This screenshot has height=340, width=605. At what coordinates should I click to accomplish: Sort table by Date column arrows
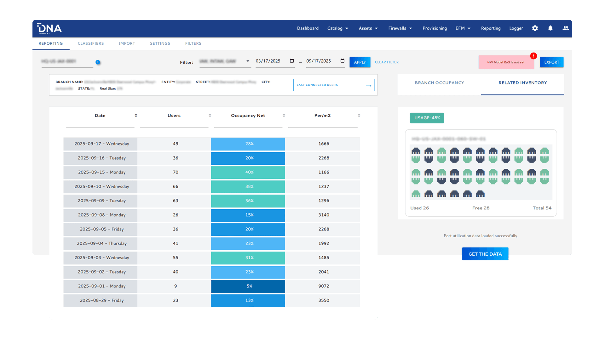136,116
